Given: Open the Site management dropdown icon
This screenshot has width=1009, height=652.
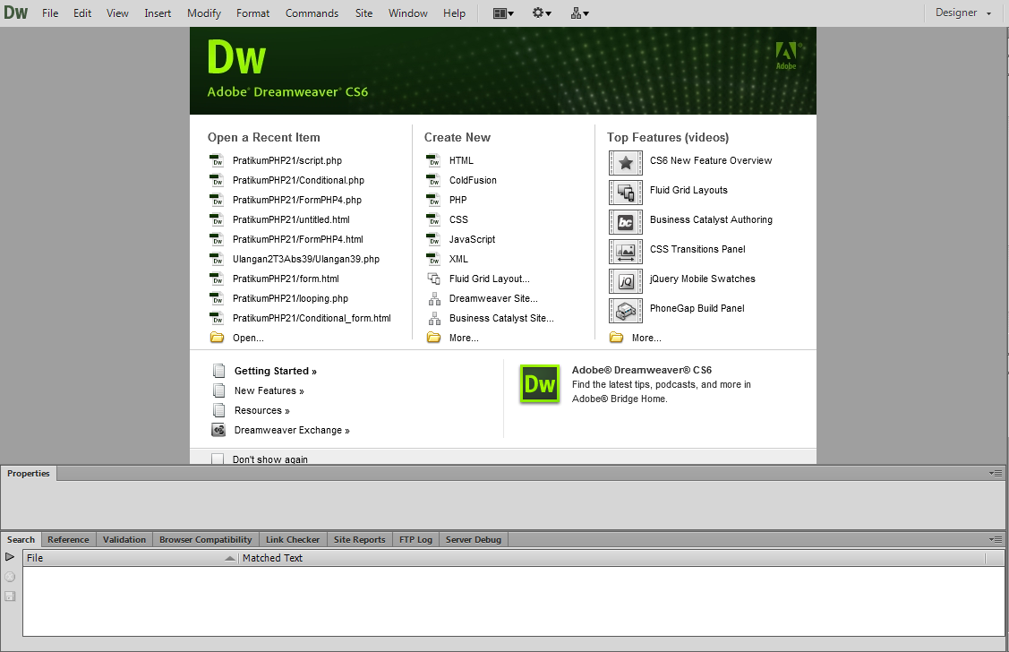Looking at the screenshot, I should pyautogui.click(x=579, y=13).
